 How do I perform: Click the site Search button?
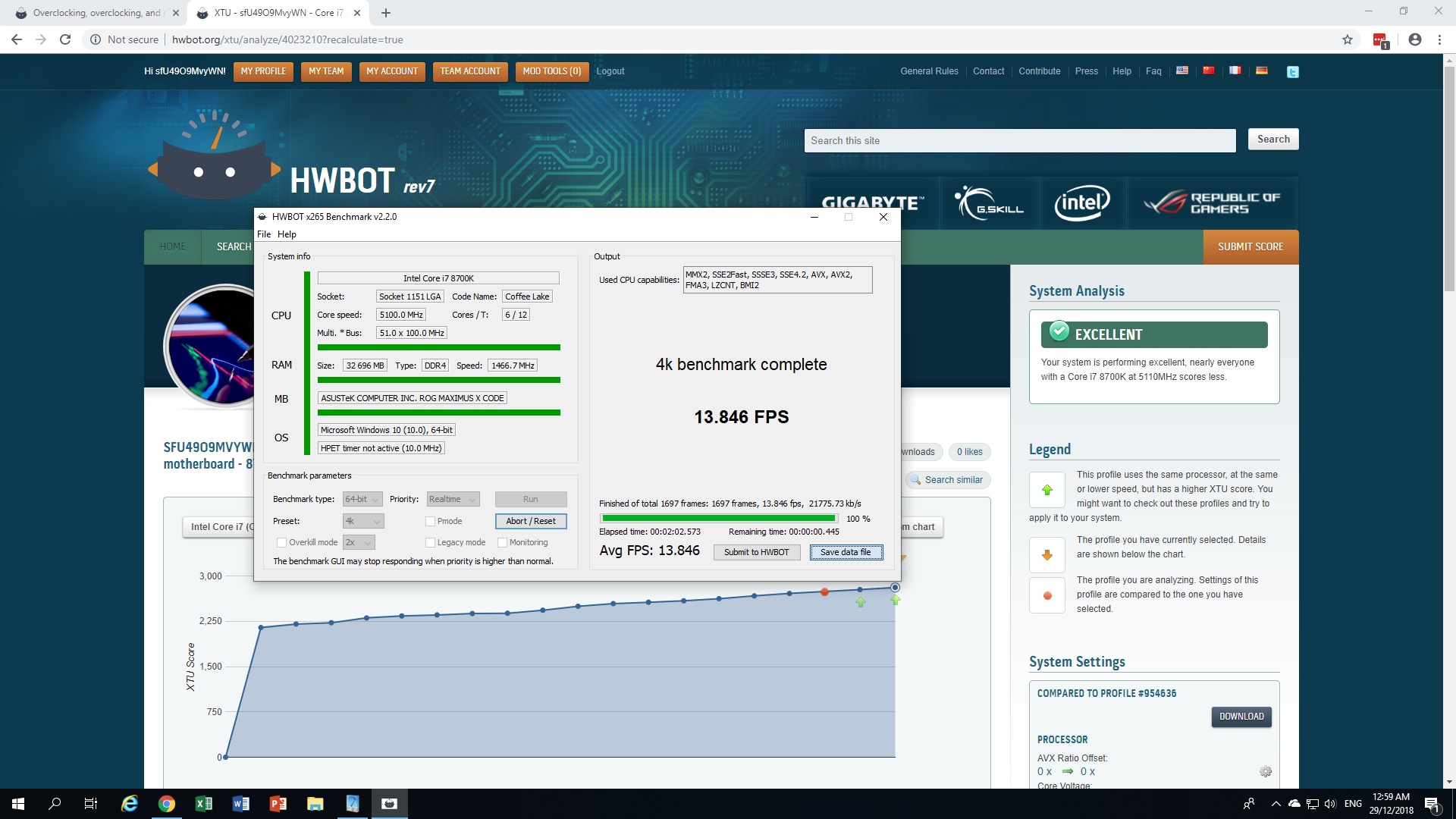(1273, 140)
